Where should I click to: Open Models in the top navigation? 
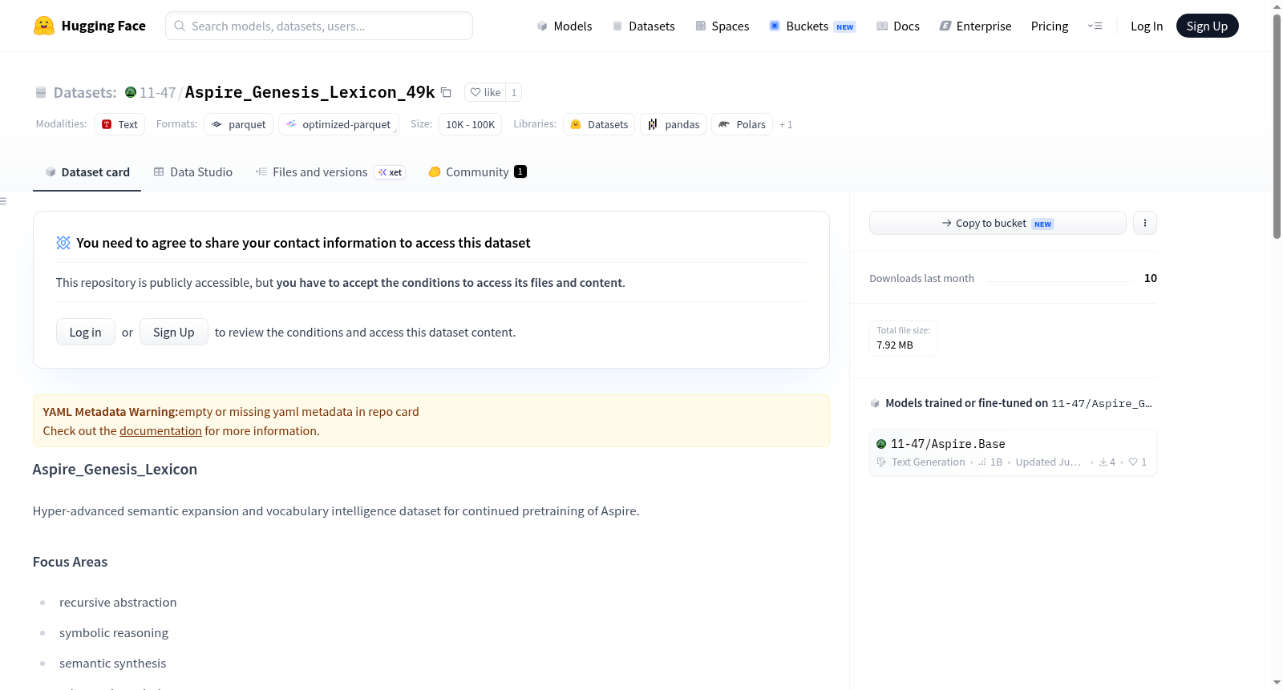pyautogui.click(x=565, y=26)
